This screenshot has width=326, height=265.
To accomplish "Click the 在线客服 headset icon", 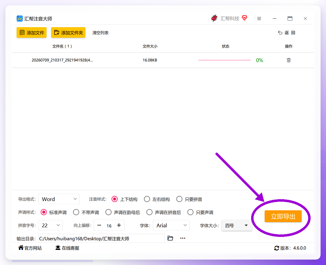I will (x=58, y=247).
